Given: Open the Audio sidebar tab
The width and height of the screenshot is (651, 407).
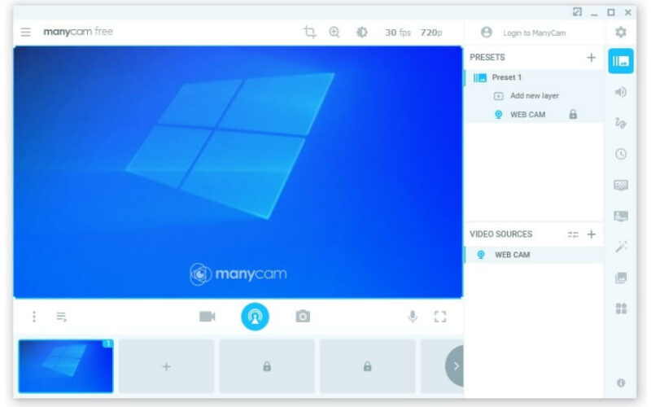Looking at the screenshot, I should 621,92.
